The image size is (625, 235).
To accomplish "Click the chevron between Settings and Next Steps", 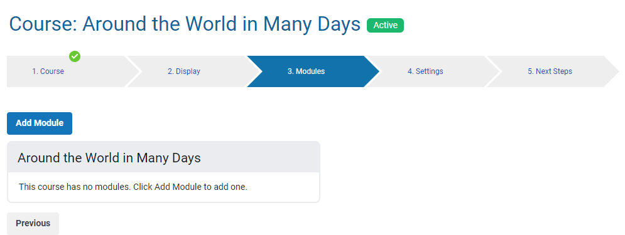I will [494, 71].
